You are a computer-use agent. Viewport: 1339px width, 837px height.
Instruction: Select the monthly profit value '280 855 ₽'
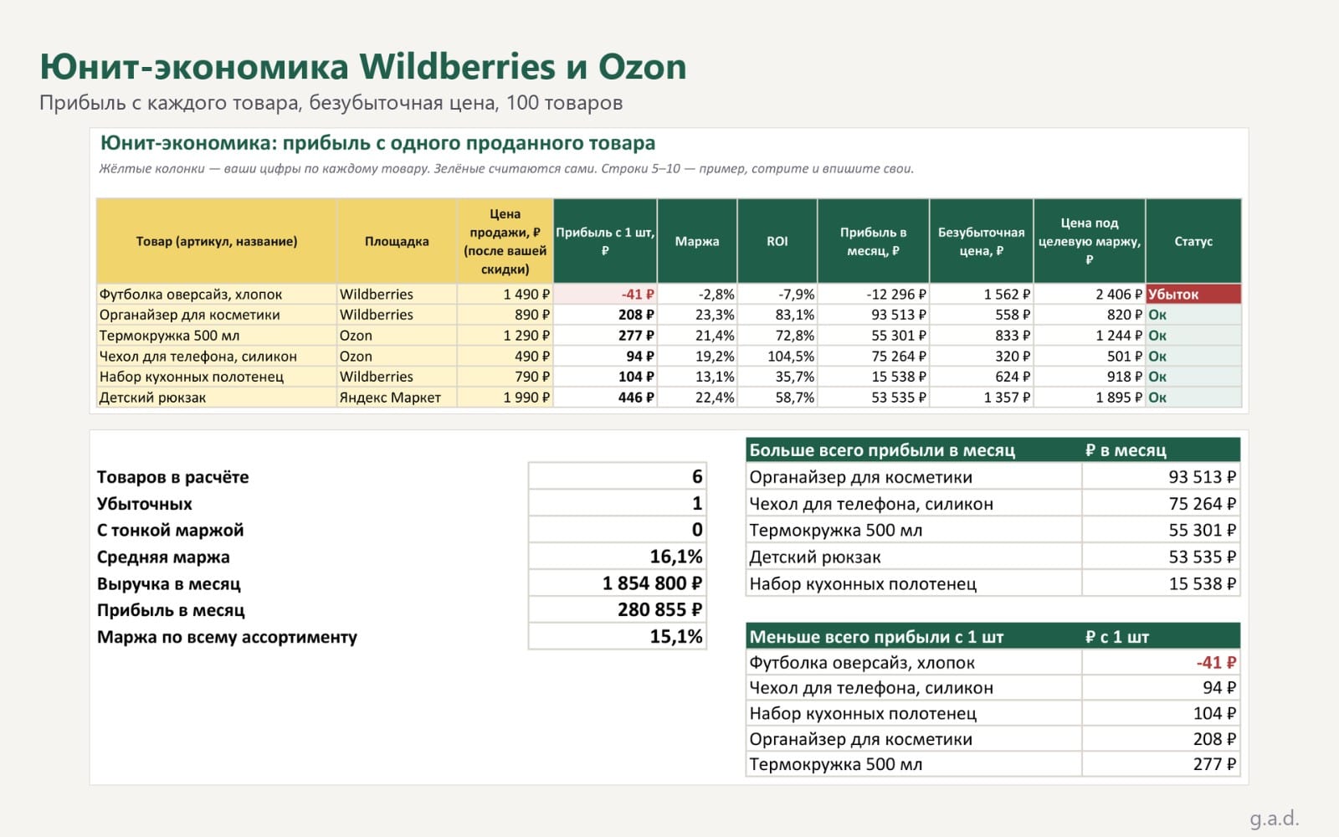[x=618, y=609]
